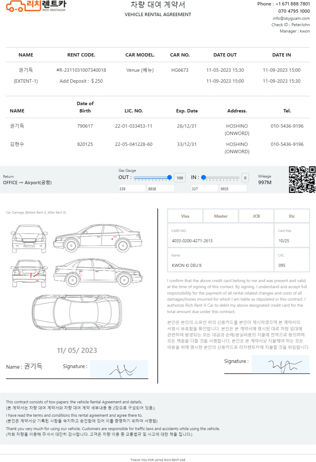Click the date 11/ 05/ 2023 below diagrams
The width and height of the screenshot is (316, 462).
click(x=77, y=350)
